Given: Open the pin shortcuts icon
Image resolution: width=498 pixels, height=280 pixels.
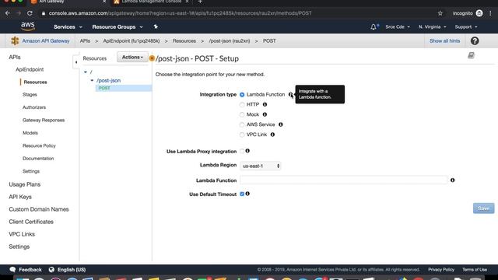Looking at the screenshot, I should click(x=156, y=26).
